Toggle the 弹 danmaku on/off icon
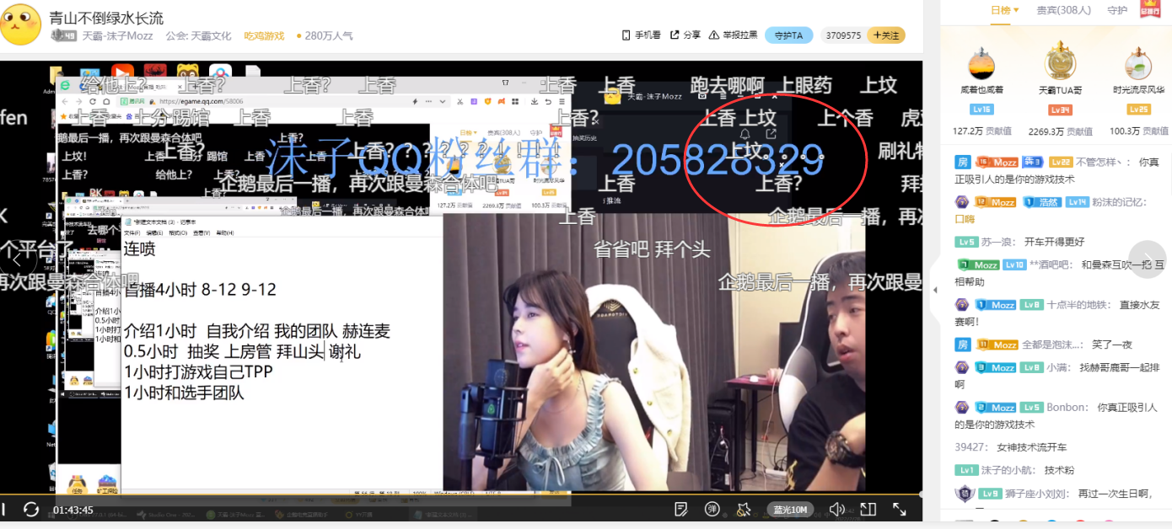 click(712, 509)
